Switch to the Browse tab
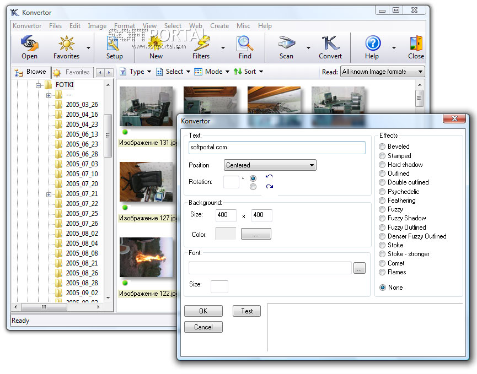The width and height of the screenshot is (477, 374). (31, 72)
